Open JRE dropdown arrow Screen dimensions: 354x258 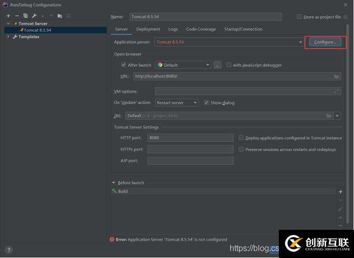(x=337, y=116)
